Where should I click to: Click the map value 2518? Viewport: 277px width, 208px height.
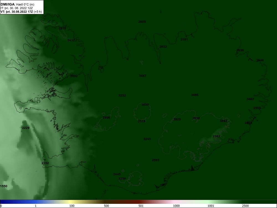[x=142, y=121]
